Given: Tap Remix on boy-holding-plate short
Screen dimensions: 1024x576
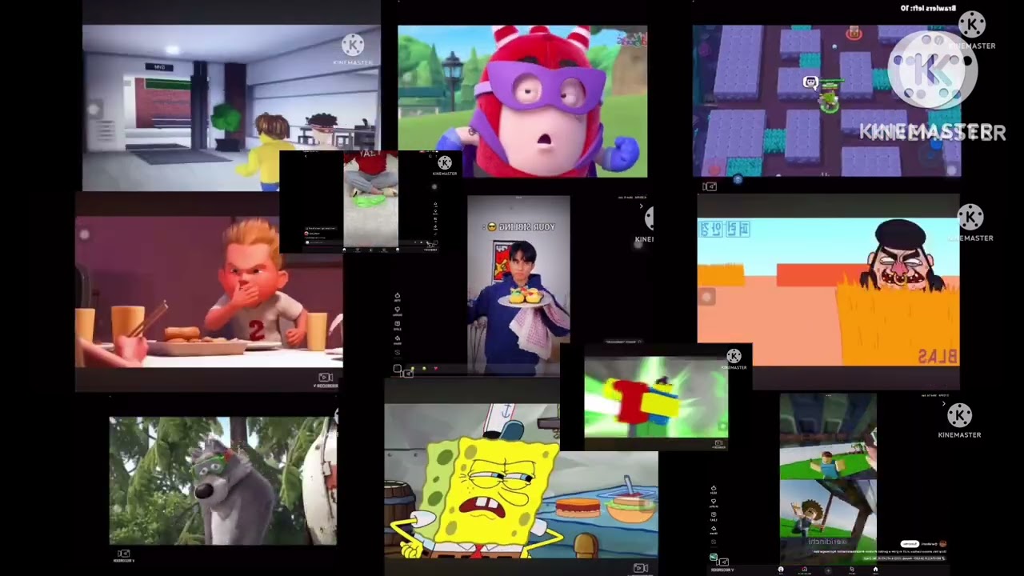Looking at the screenshot, I should (x=398, y=354).
